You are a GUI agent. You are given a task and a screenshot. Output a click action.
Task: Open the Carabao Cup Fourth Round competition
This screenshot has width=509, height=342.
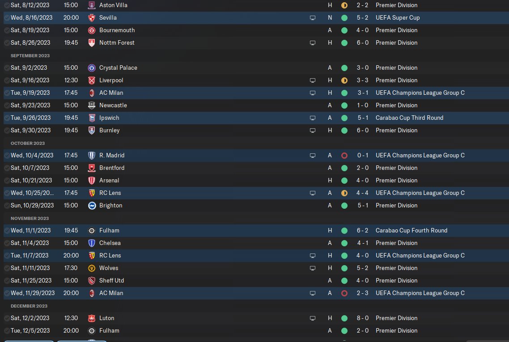point(411,230)
